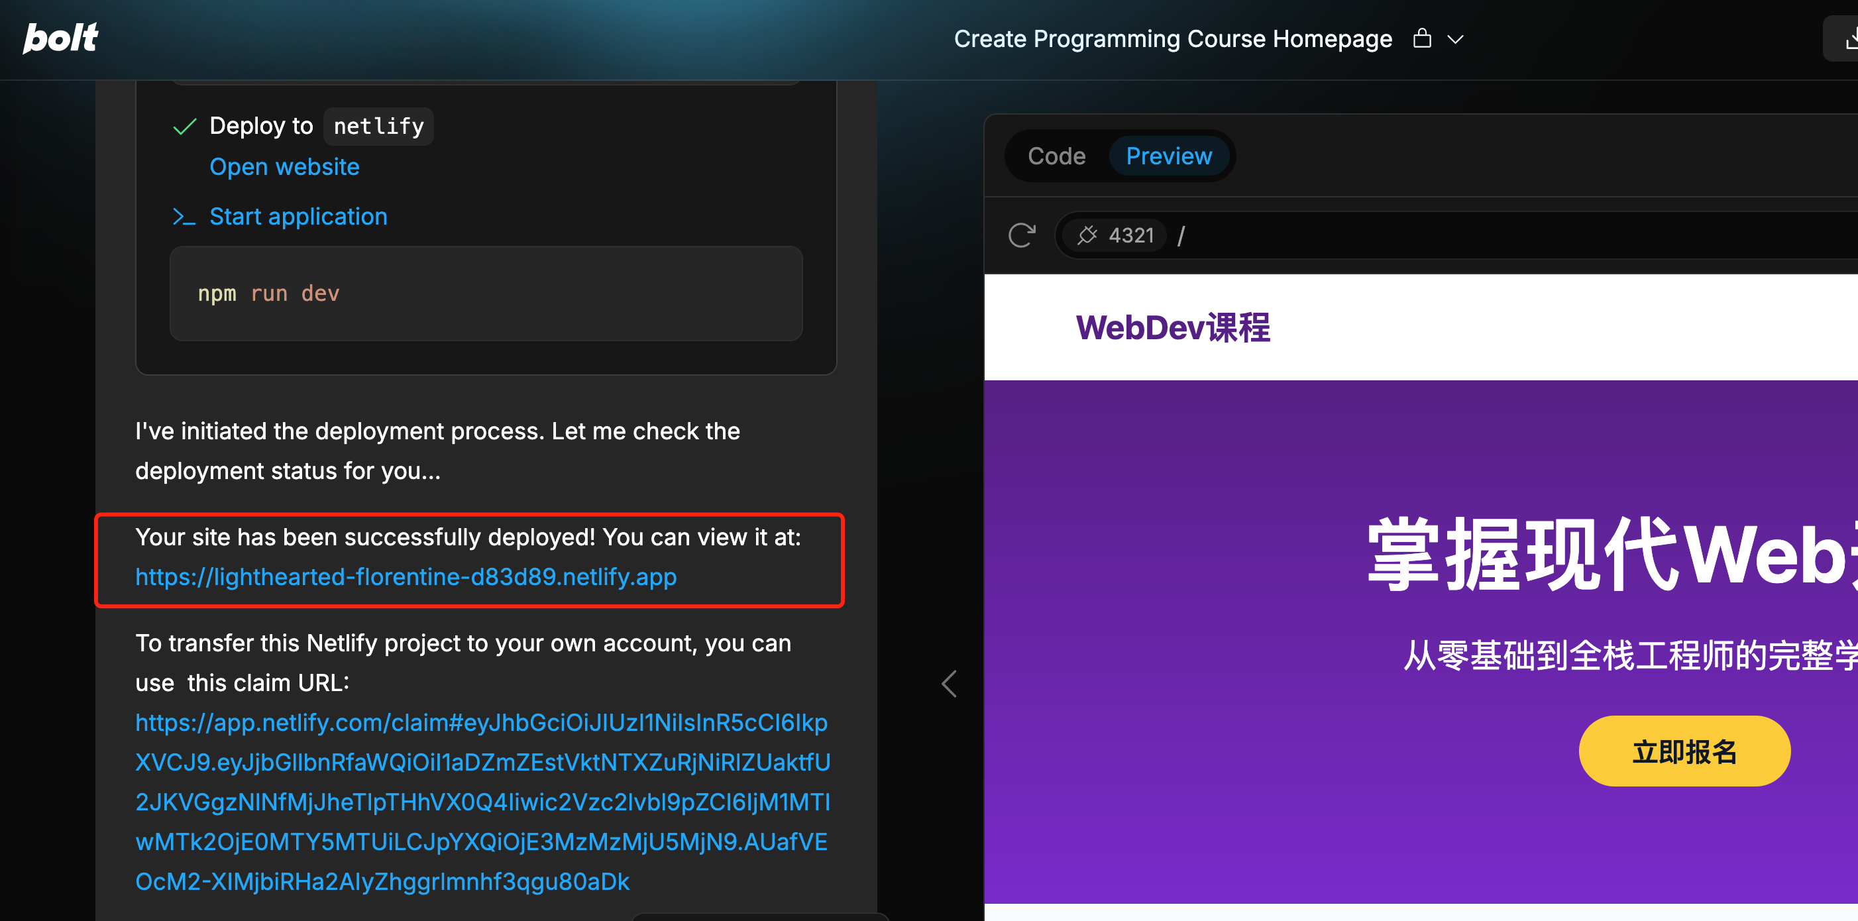This screenshot has width=1858, height=921.
Task: Click the plug icon for port 4321
Action: pos(1087,235)
